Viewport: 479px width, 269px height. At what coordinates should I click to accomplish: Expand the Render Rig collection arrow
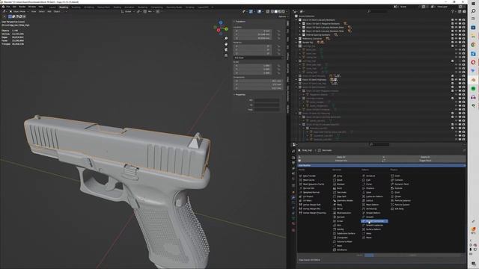(x=296, y=42)
